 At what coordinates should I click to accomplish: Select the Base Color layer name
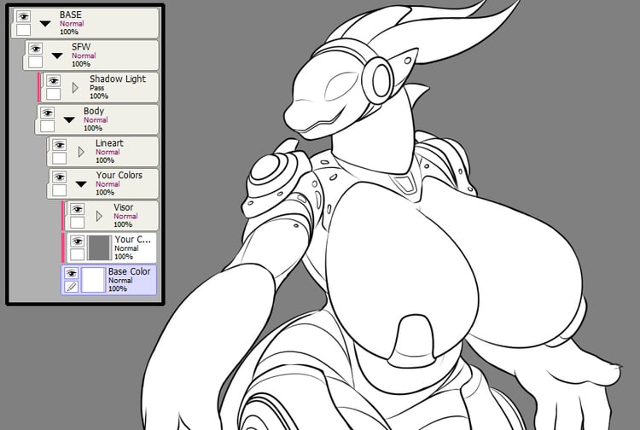130,271
